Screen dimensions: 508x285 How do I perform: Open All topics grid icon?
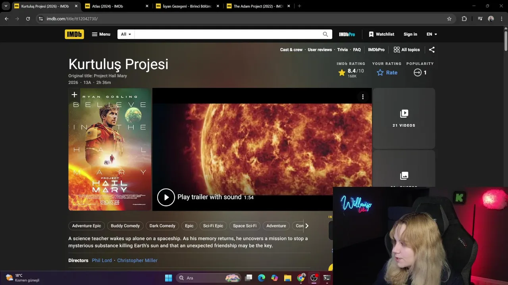[x=406, y=49]
